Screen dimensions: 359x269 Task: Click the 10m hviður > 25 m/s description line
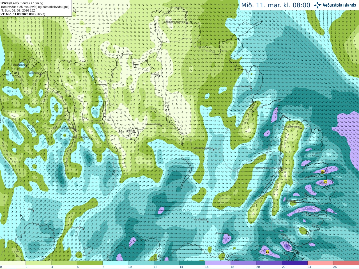[35, 6]
